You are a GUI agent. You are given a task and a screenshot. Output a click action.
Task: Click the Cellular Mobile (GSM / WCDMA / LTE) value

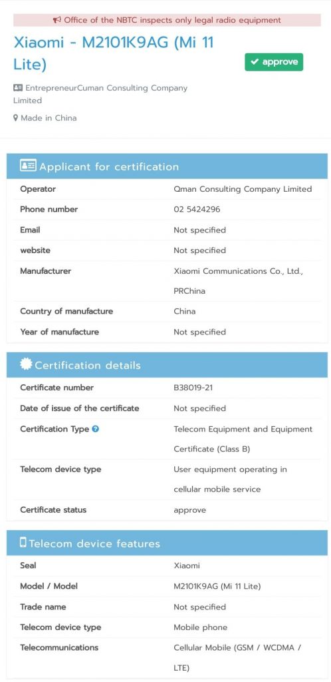(x=237, y=657)
